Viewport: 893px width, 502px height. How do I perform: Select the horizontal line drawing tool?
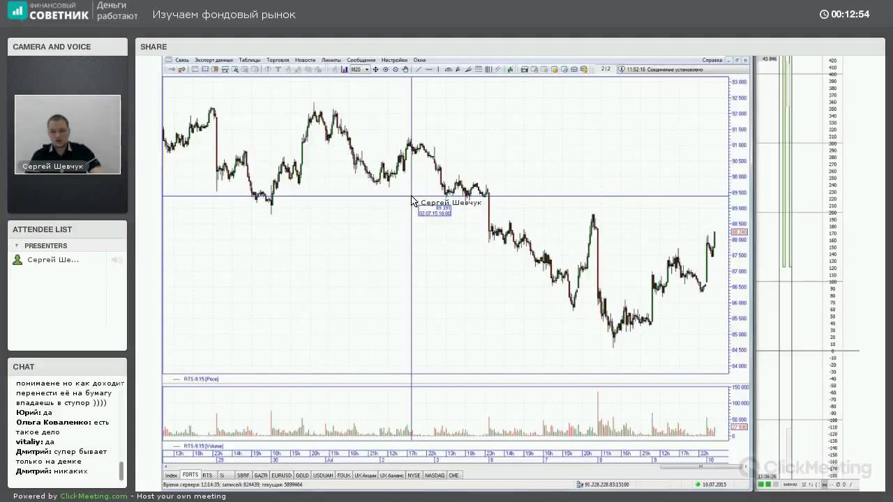tap(428, 69)
